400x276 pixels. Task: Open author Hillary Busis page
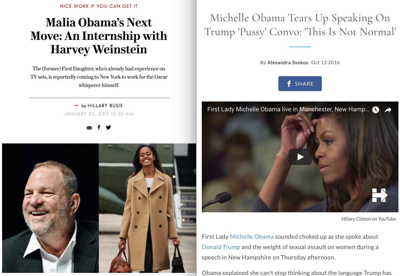pyautogui.click(x=105, y=106)
